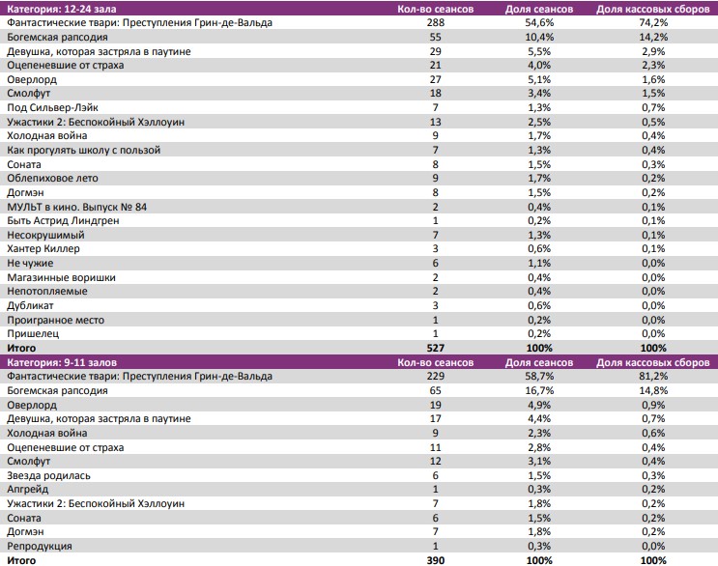The width and height of the screenshot is (718, 566).
Task: Click the "Непотопляемые" row title
Action: (47, 292)
